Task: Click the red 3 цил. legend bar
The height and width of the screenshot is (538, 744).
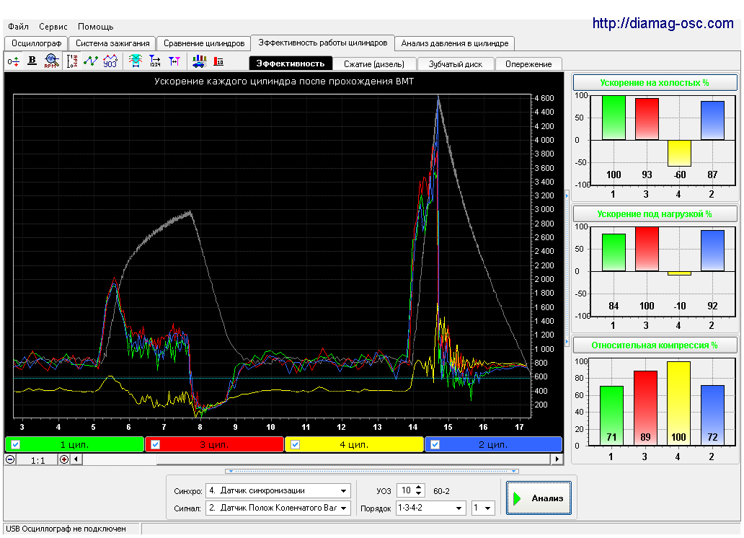Action: click(214, 444)
